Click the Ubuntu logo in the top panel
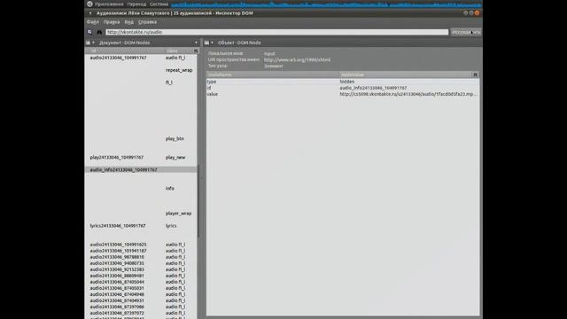The image size is (567, 319). [89, 4]
